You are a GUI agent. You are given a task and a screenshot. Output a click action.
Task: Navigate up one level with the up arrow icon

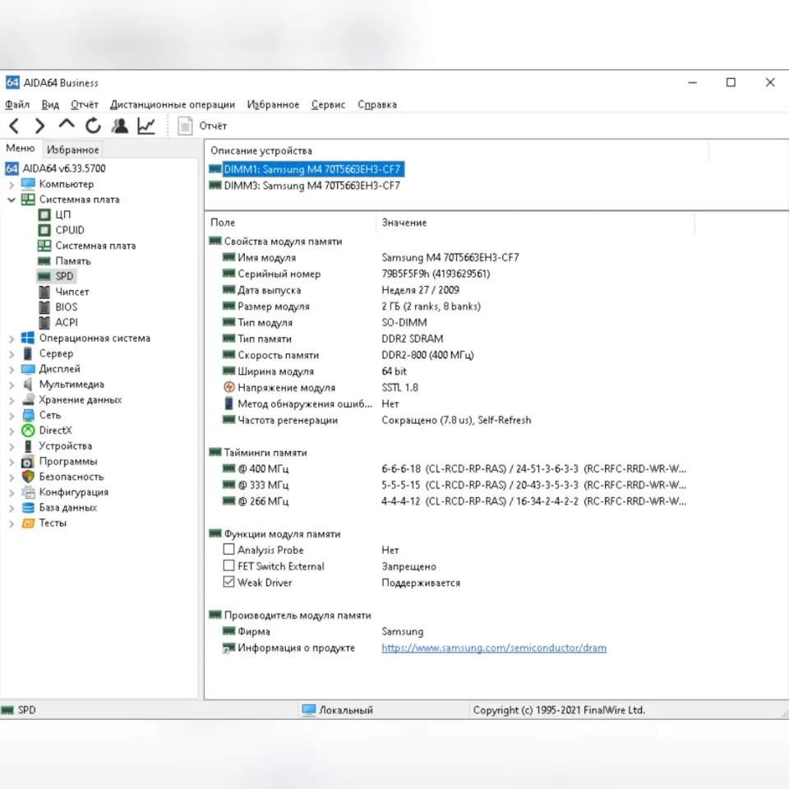67,124
